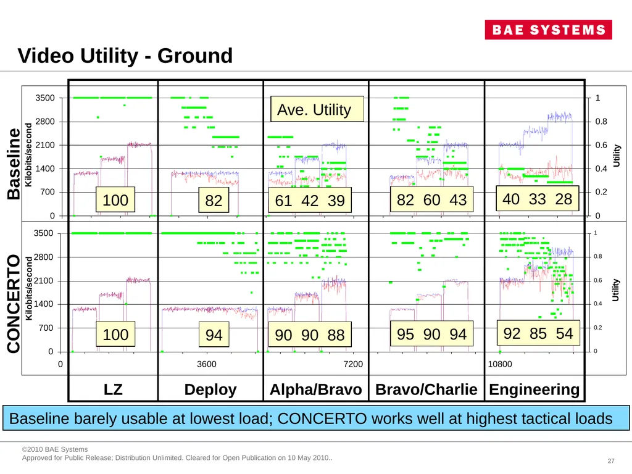Click the value 40 in Baseline Engineering
Viewport: 632px width, 474px height.
(511, 199)
